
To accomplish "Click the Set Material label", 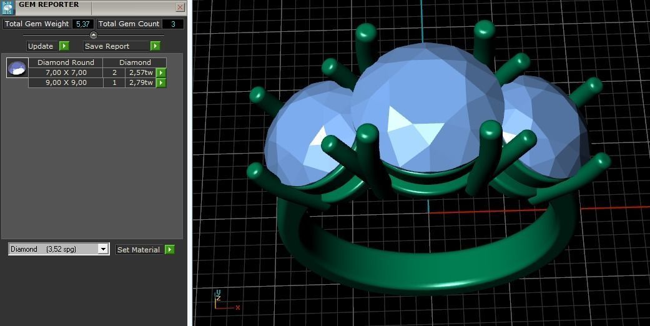I will click(x=139, y=249).
